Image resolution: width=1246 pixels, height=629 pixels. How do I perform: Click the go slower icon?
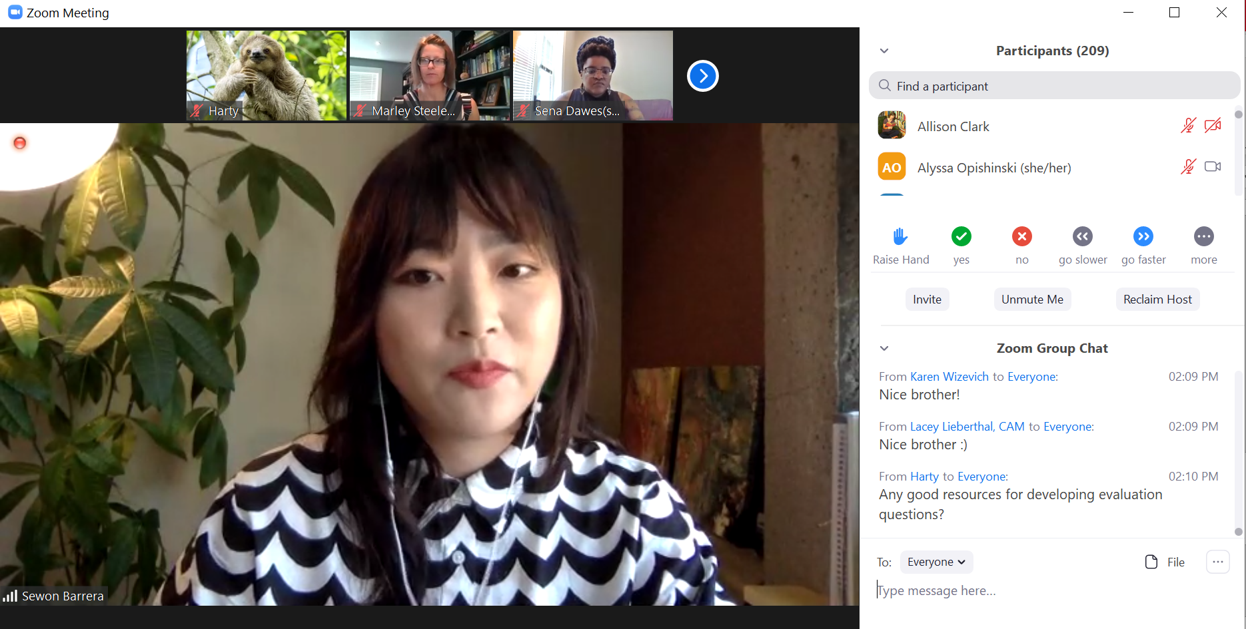[1082, 236]
